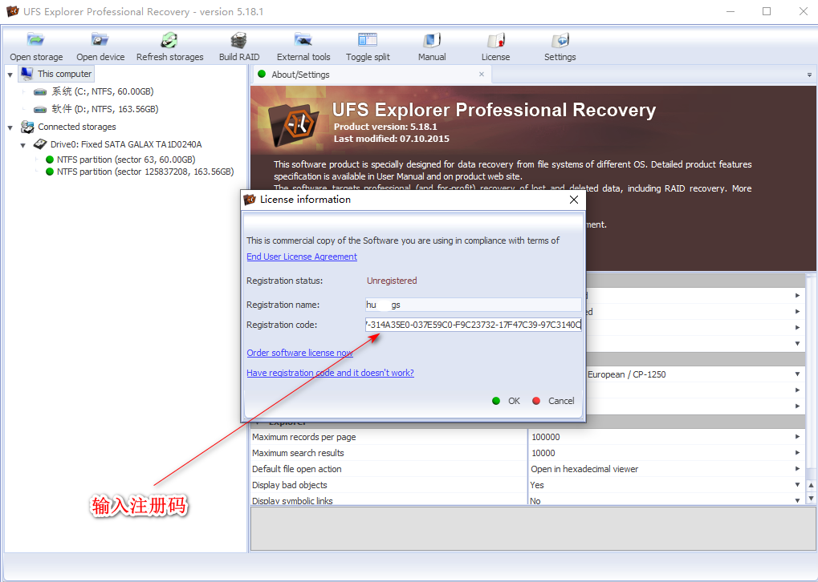Image resolution: width=818 pixels, height=582 pixels.
Task: Select Connected storages tree item
Action: pyautogui.click(x=67, y=127)
